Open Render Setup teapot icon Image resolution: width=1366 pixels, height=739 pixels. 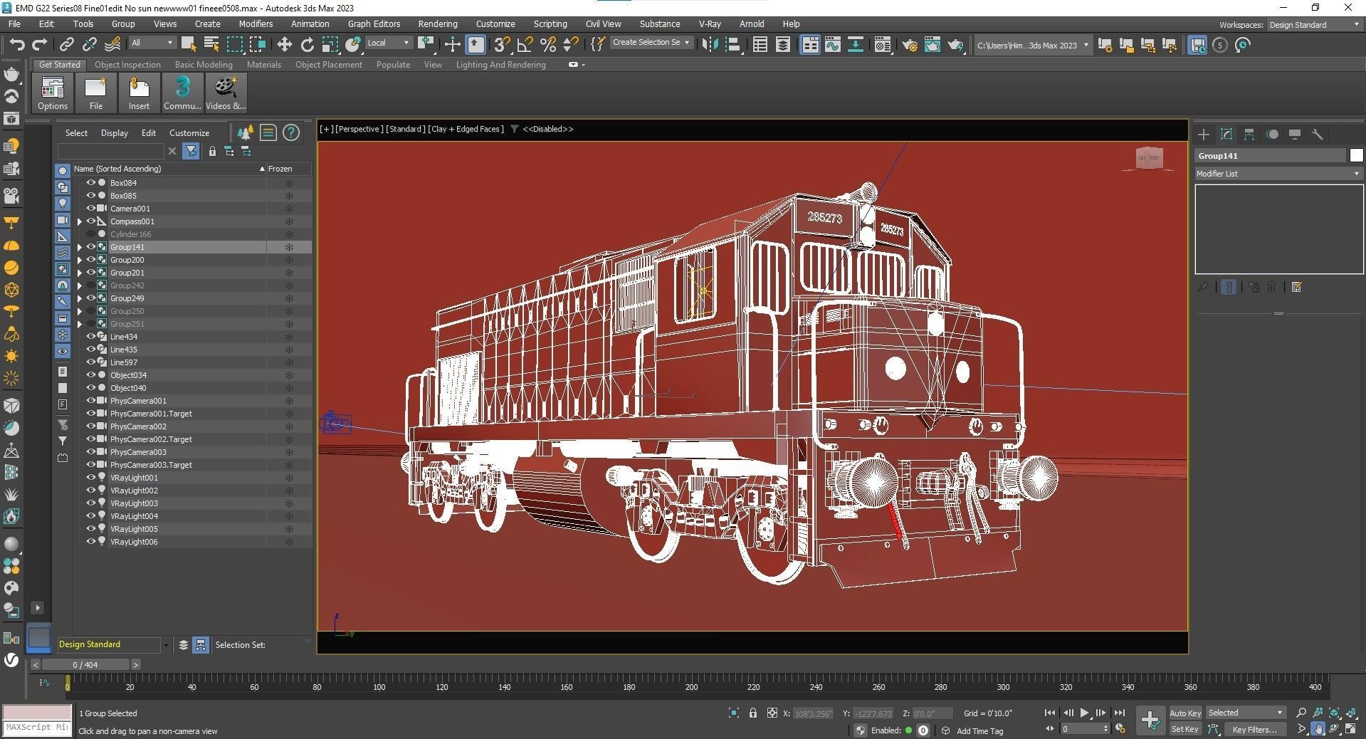pyautogui.click(x=909, y=45)
